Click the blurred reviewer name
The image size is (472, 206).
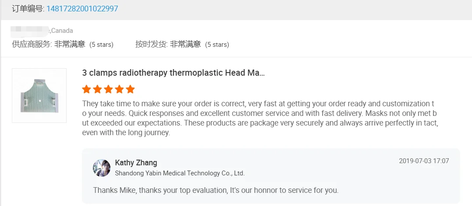(30, 31)
